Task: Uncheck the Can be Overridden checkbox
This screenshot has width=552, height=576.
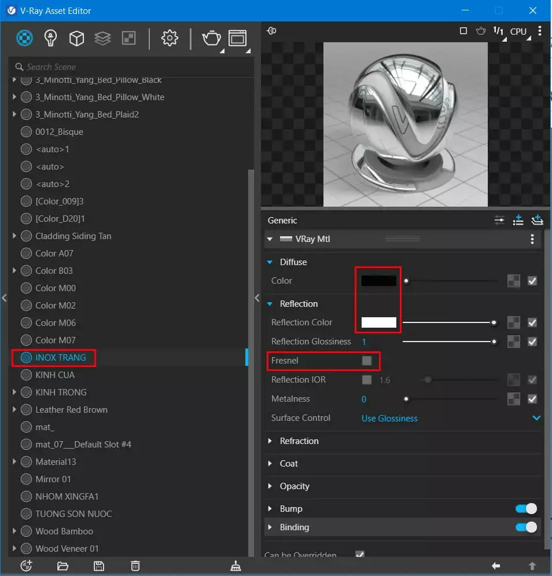Action: pos(360,554)
